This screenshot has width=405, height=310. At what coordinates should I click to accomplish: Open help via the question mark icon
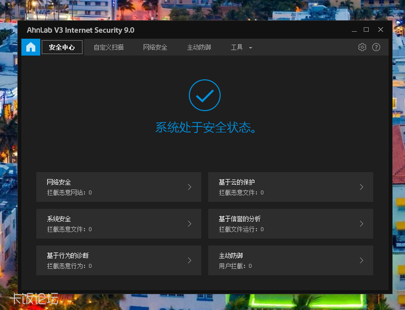pyautogui.click(x=376, y=47)
